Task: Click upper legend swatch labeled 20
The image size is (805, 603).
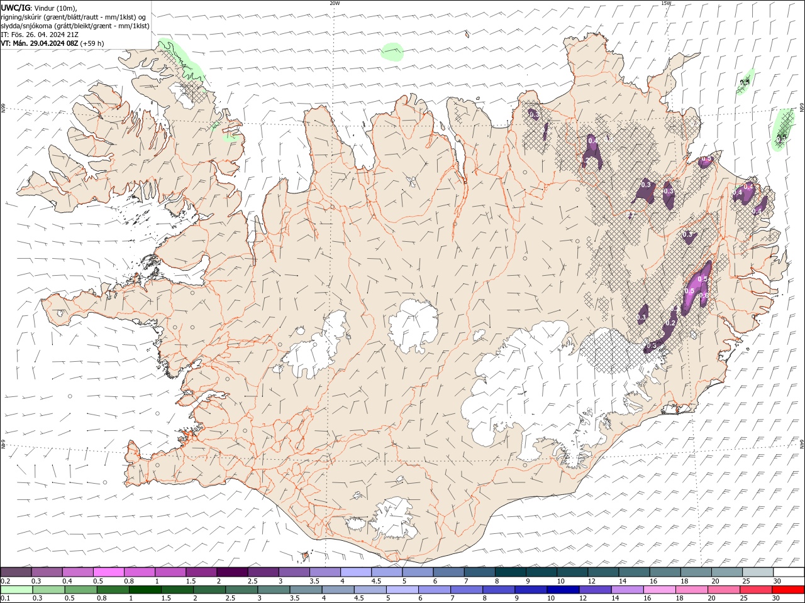Action: (x=726, y=572)
